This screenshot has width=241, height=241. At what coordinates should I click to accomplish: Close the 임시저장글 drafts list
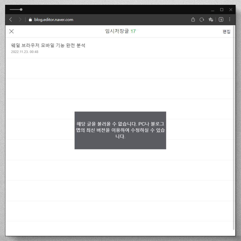click(x=11, y=31)
